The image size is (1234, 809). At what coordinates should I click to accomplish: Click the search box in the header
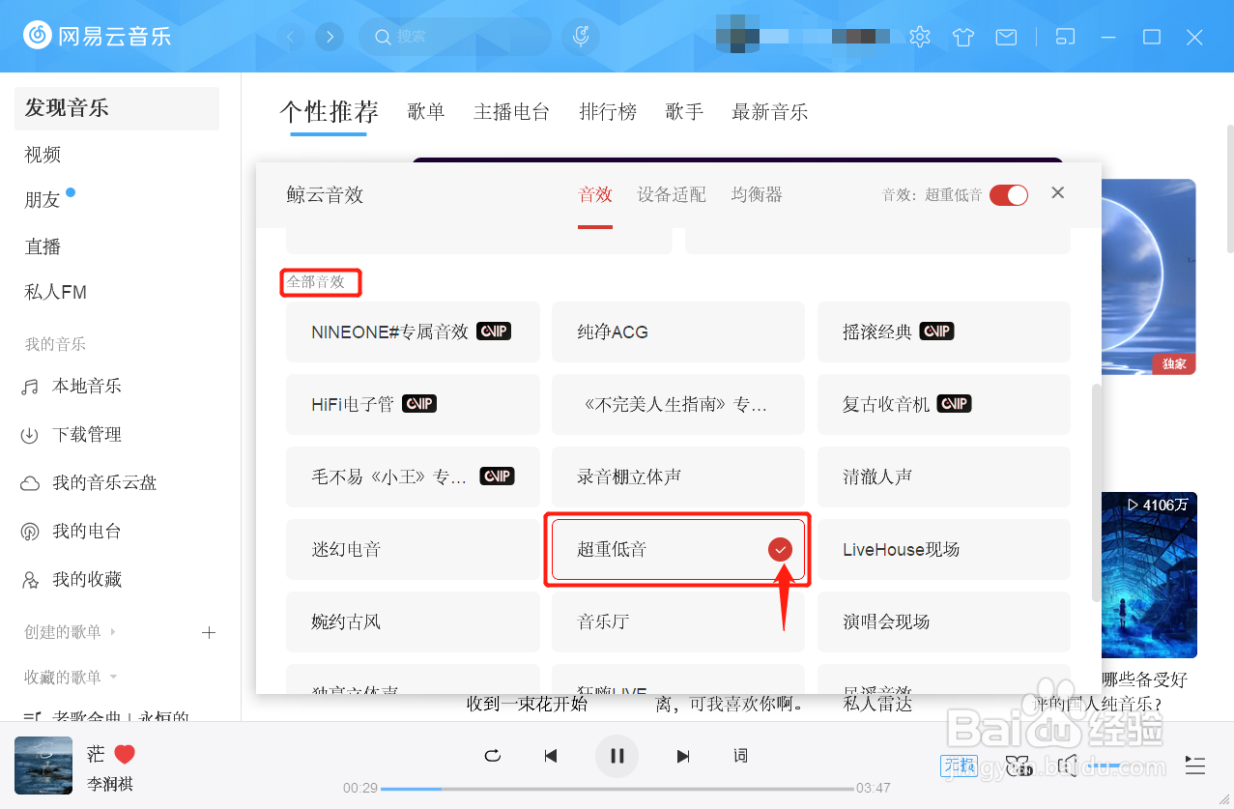[x=454, y=37]
